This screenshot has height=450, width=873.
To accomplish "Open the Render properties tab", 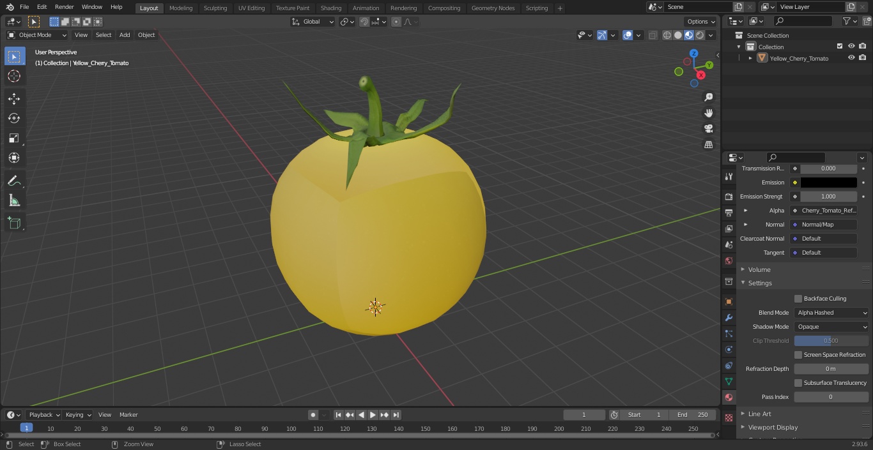I will pyautogui.click(x=729, y=197).
